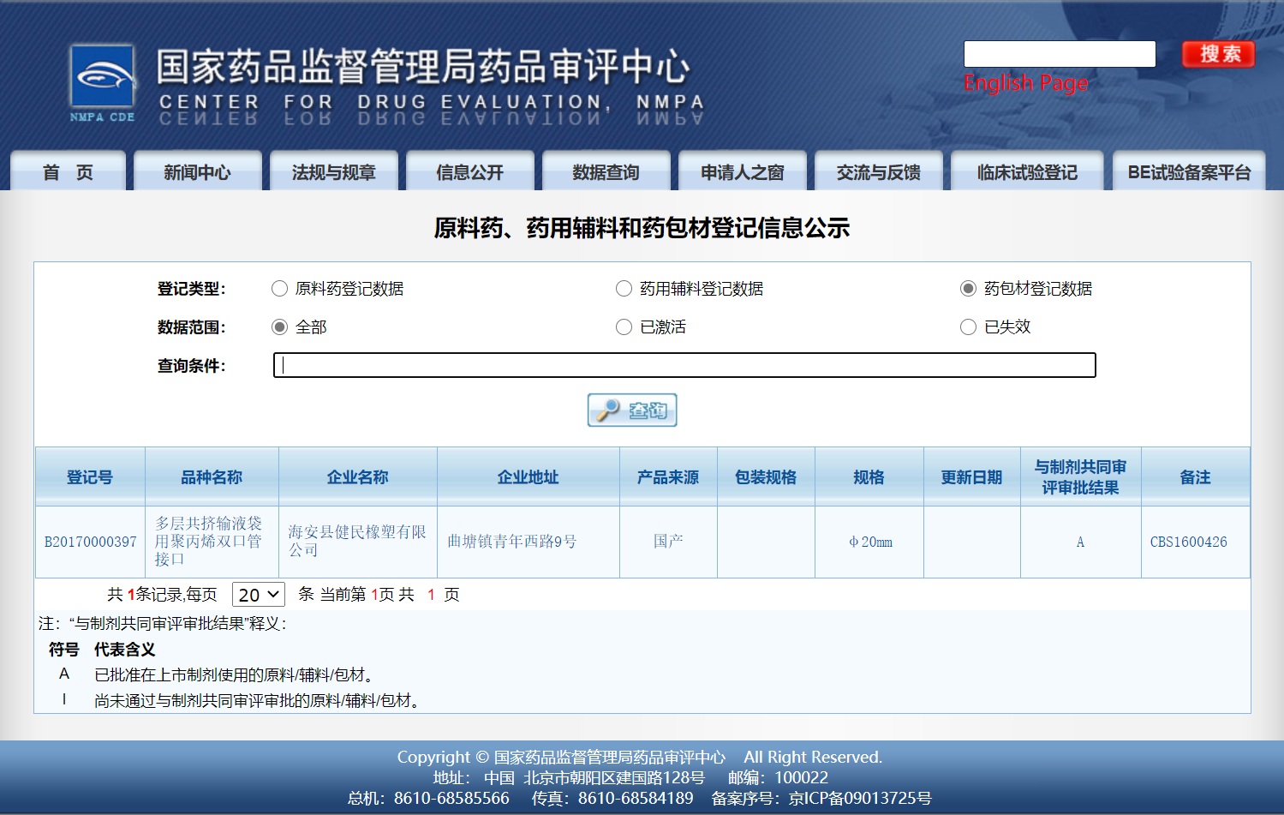Open the BE试验备案平台 section
This screenshot has height=815, width=1284.
(x=1188, y=172)
